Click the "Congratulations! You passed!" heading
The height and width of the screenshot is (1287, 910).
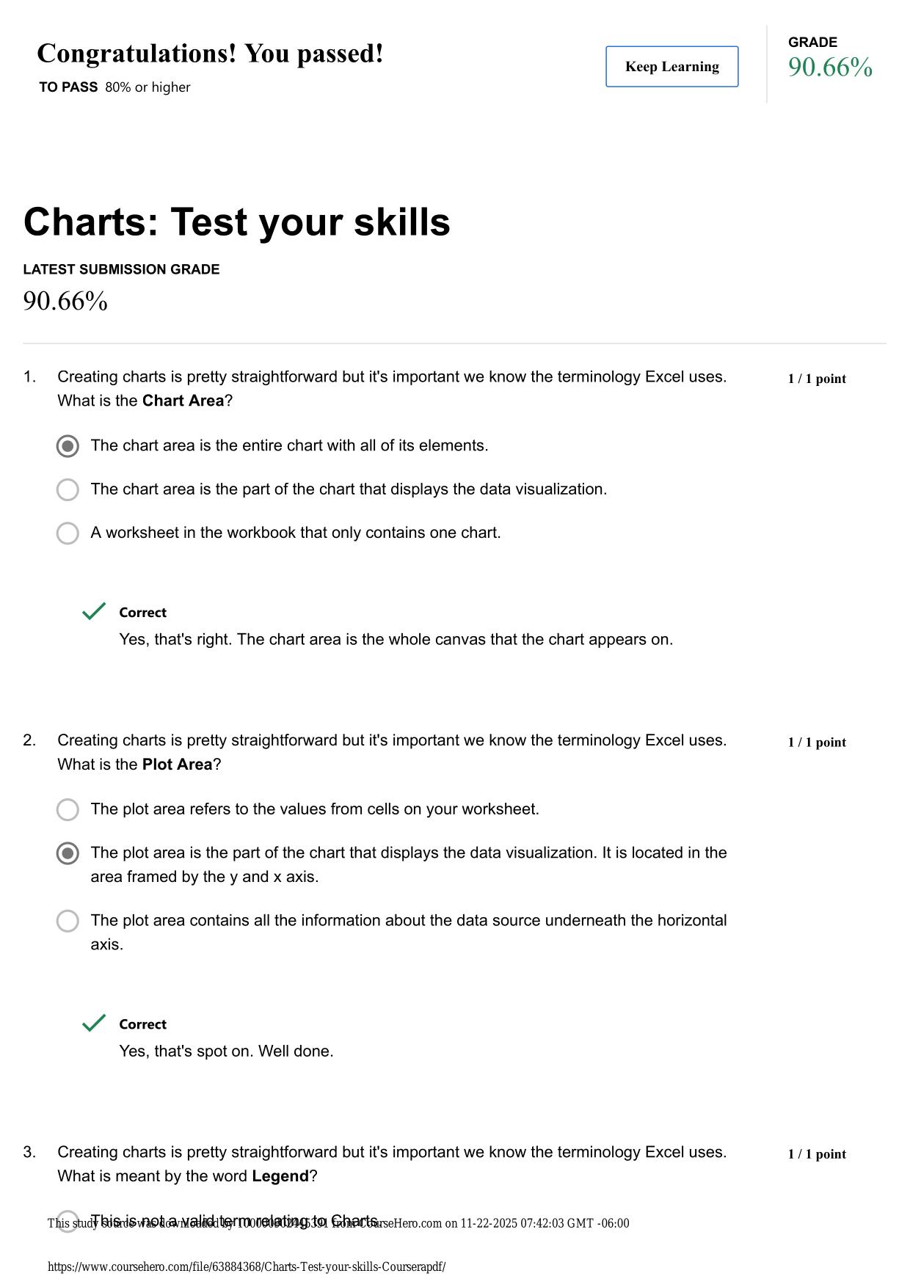click(210, 54)
